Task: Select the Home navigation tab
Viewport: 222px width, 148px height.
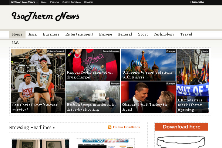Action: (x=17, y=34)
